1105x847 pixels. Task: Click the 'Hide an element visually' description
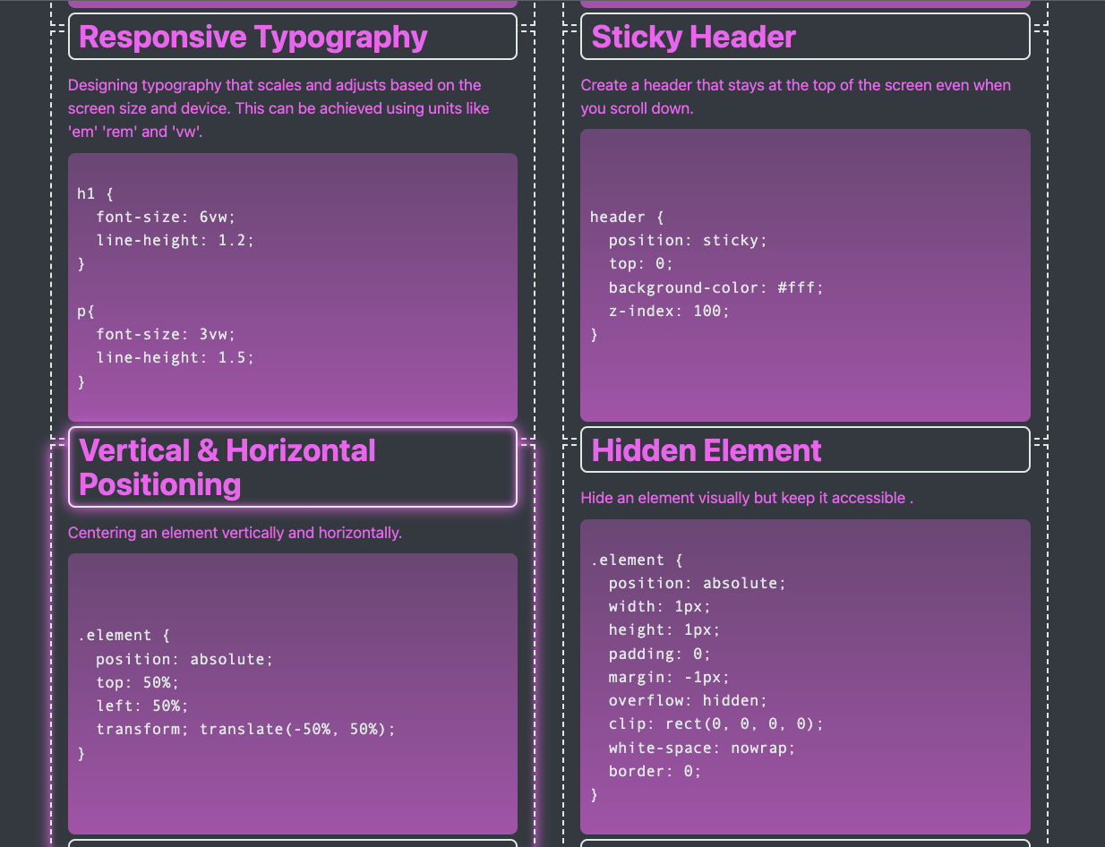point(747,498)
